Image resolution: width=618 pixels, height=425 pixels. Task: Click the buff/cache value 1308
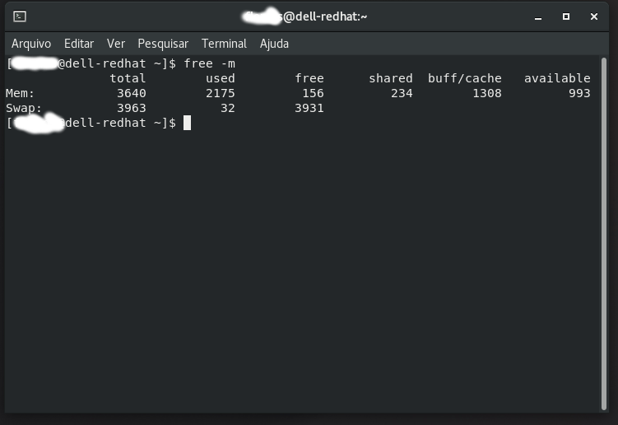(487, 93)
